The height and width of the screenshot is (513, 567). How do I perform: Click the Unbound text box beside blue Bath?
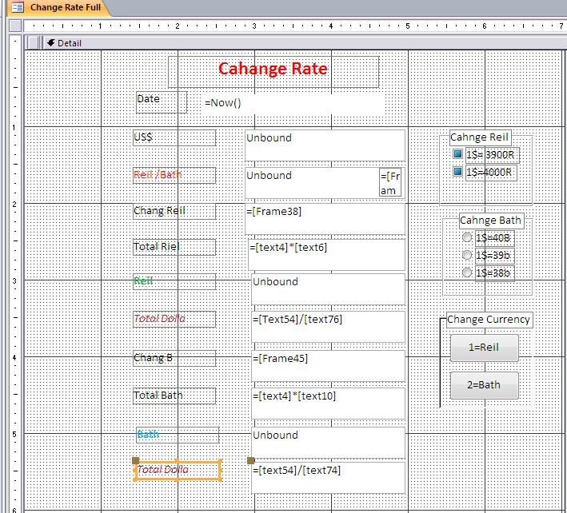tap(328, 443)
